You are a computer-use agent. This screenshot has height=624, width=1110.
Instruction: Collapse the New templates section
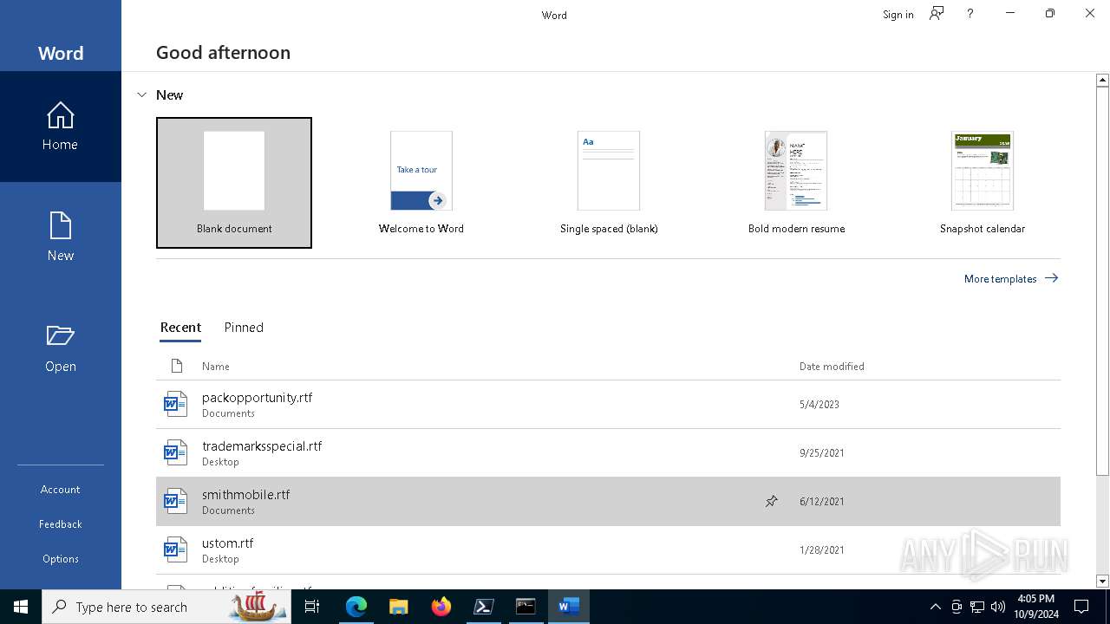click(x=142, y=94)
